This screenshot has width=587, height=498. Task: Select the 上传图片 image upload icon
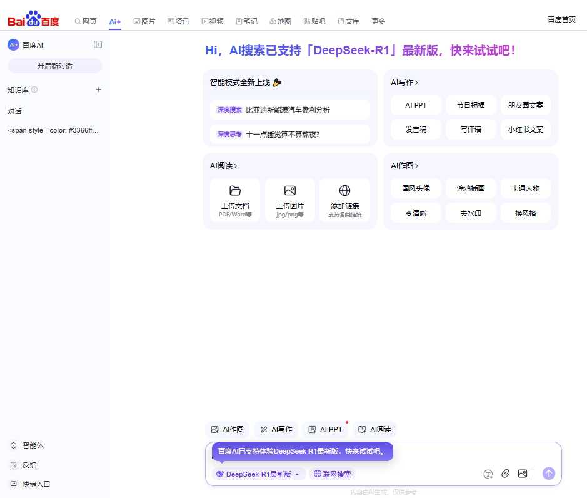click(x=289, y=190)
